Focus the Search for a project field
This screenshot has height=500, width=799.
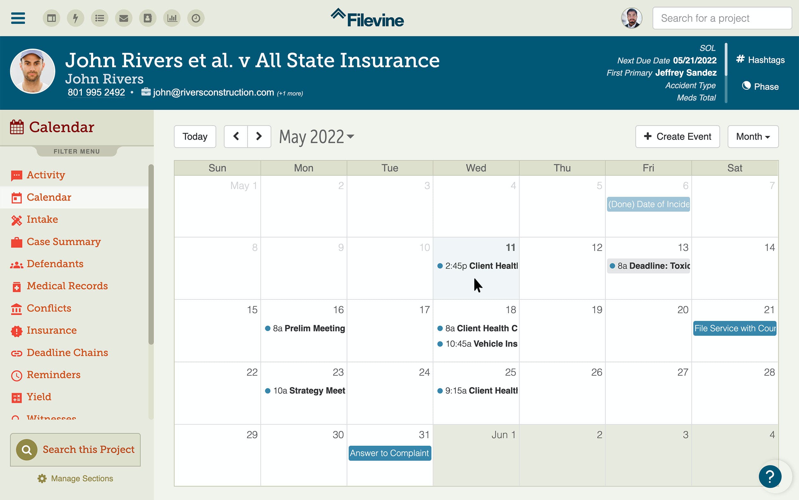point(722,18)
